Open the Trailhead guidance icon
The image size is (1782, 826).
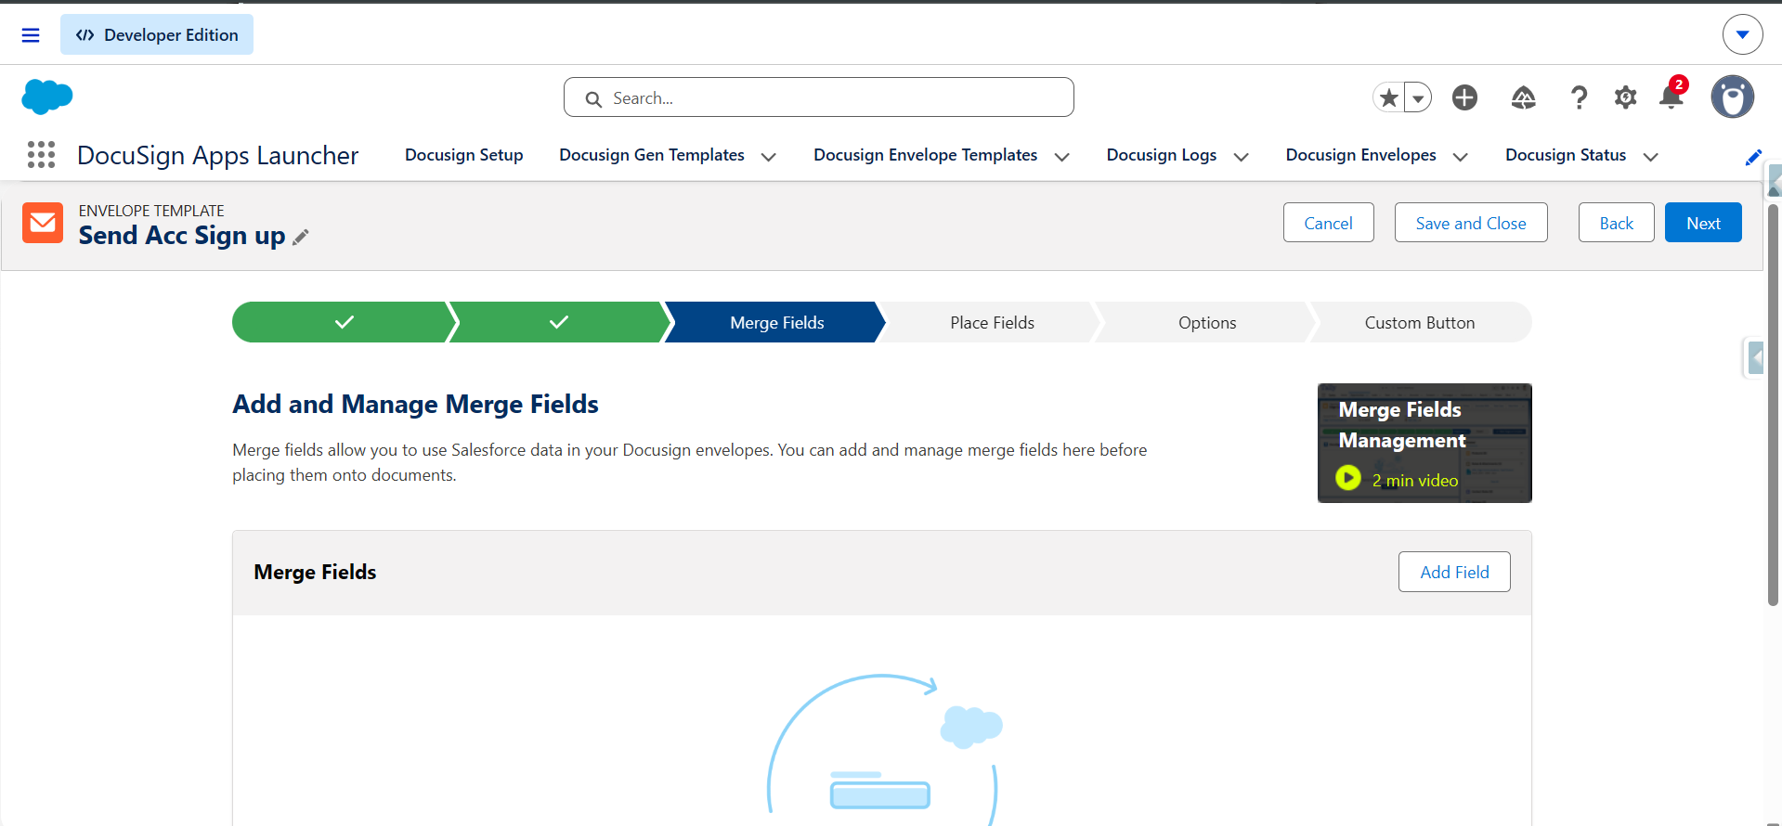(1523, 97)
